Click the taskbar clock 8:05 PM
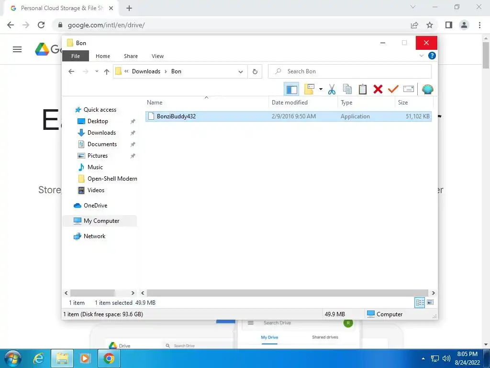Image resolution: width=490 pixels, height=368 pixels. (x=467, y=354)
